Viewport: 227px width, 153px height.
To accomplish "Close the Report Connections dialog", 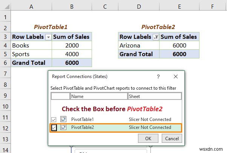I will tap(176, 76).
